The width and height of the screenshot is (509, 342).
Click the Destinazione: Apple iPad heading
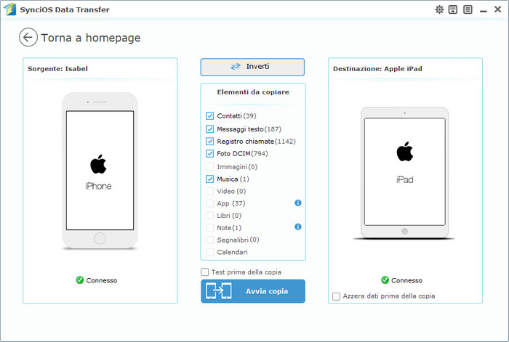377,69
